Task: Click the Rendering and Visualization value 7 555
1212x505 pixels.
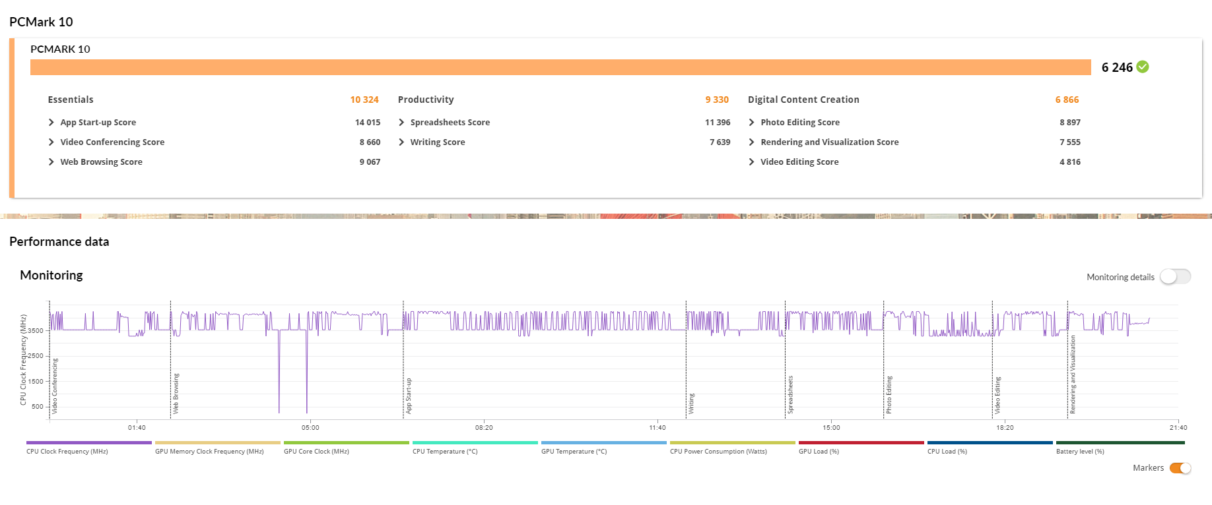Action: [x=1070, y=142]
